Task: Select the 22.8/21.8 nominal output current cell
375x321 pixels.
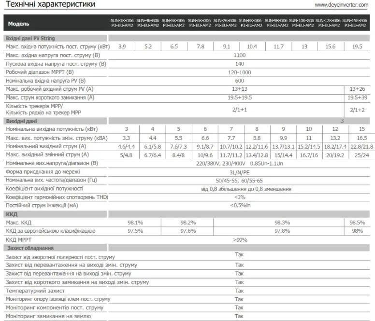Action: click(x=357, y=146)
